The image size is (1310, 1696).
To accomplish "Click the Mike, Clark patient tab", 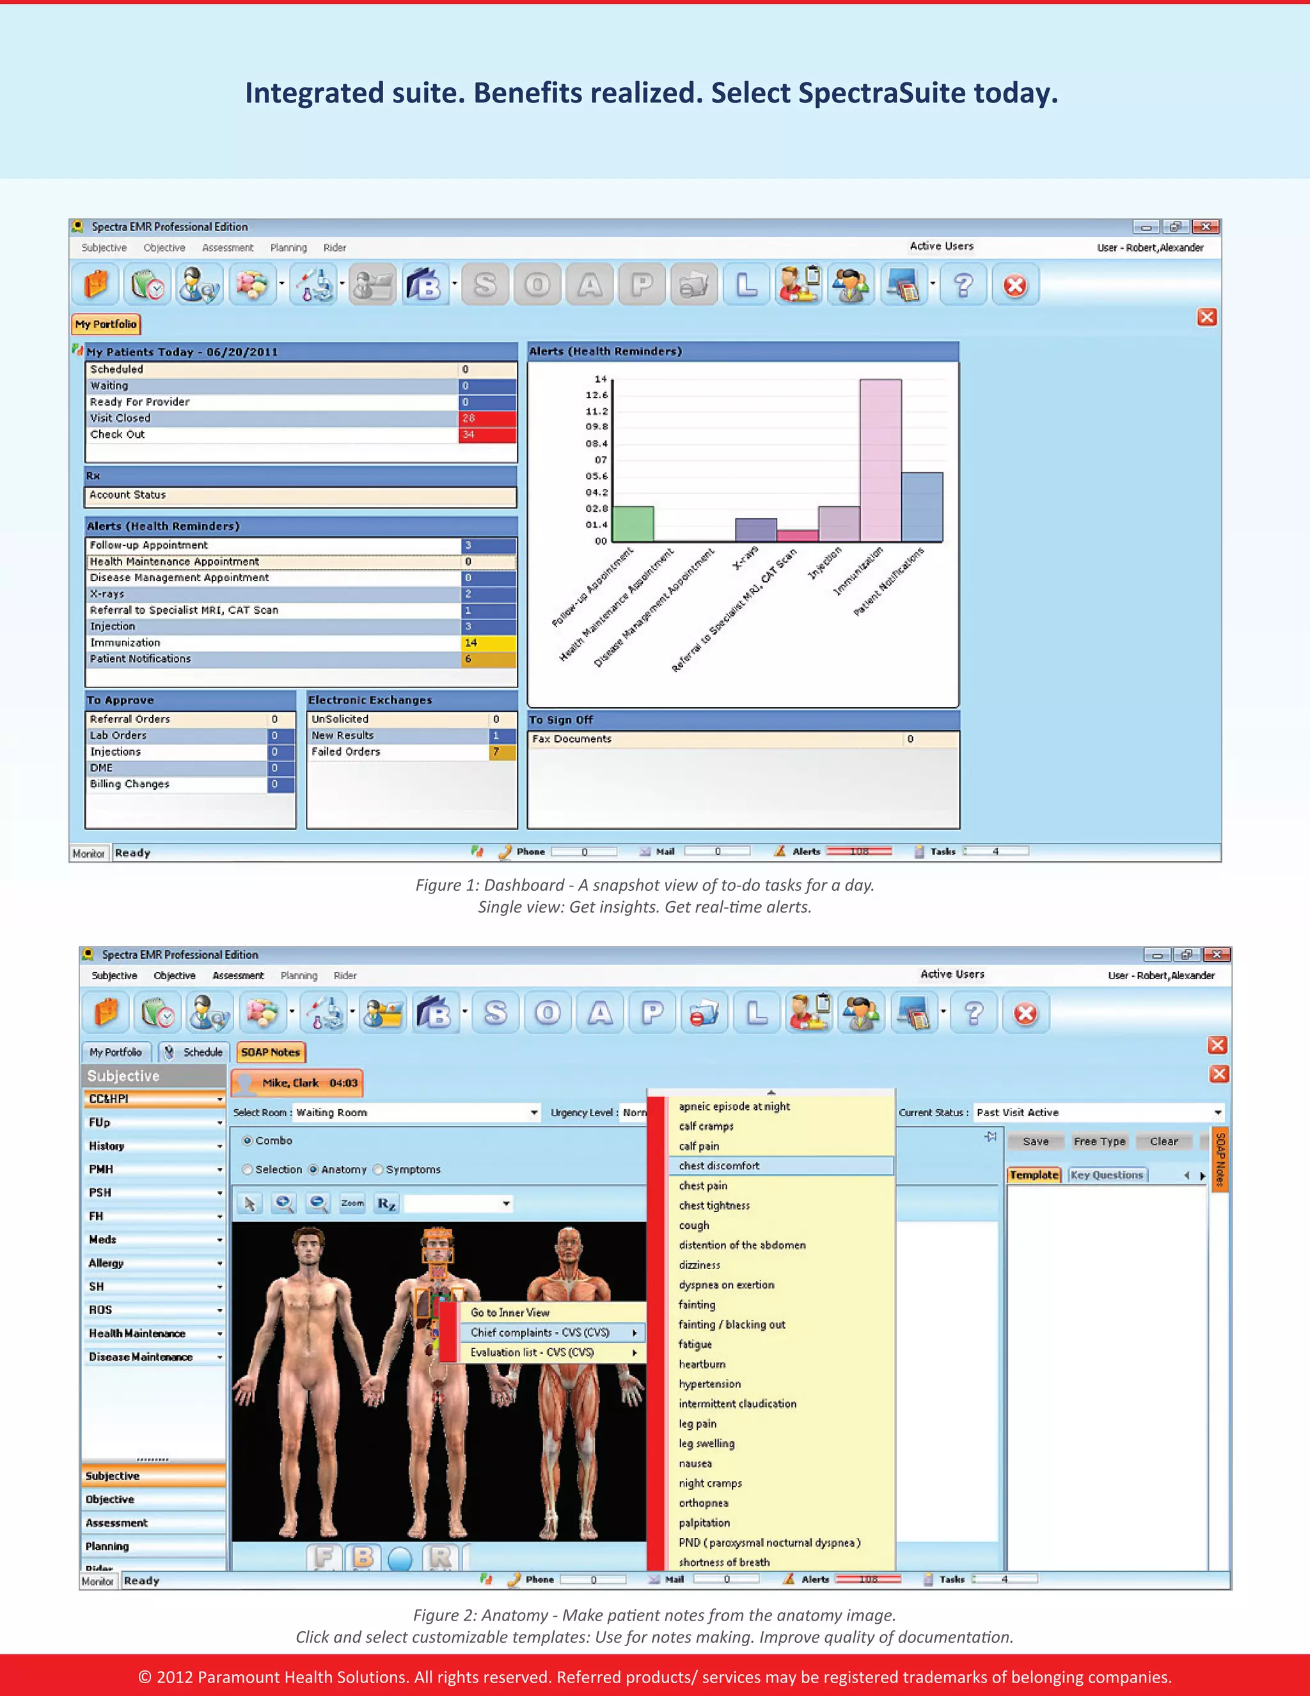I will pos(297,1082).
